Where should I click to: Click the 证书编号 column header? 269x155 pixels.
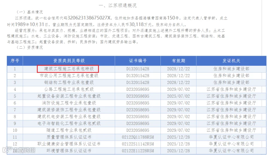pyautogui.click(x=138, y=61)
